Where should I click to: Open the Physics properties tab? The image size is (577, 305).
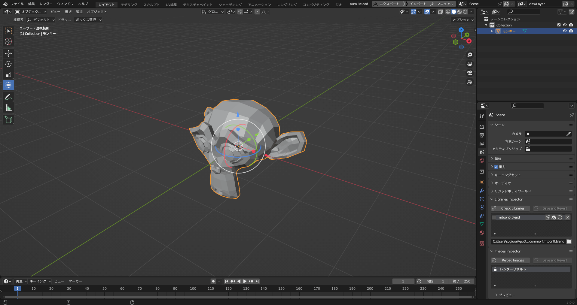click(482, 207)
